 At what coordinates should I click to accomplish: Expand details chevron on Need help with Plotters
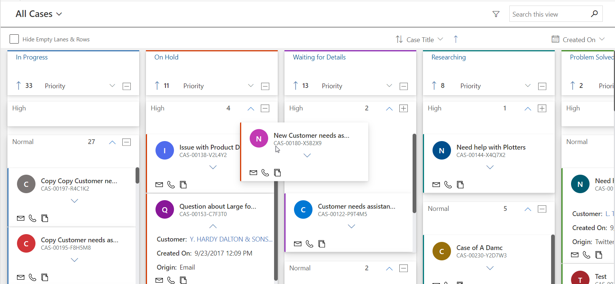point(490,167)
